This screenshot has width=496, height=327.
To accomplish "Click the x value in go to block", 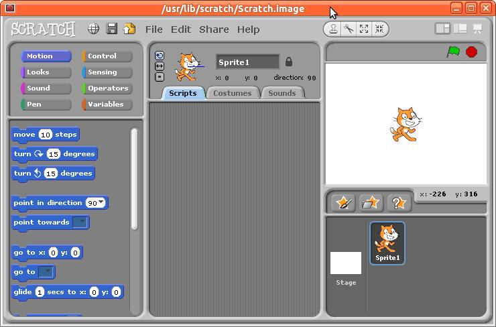I will [53, 253].
